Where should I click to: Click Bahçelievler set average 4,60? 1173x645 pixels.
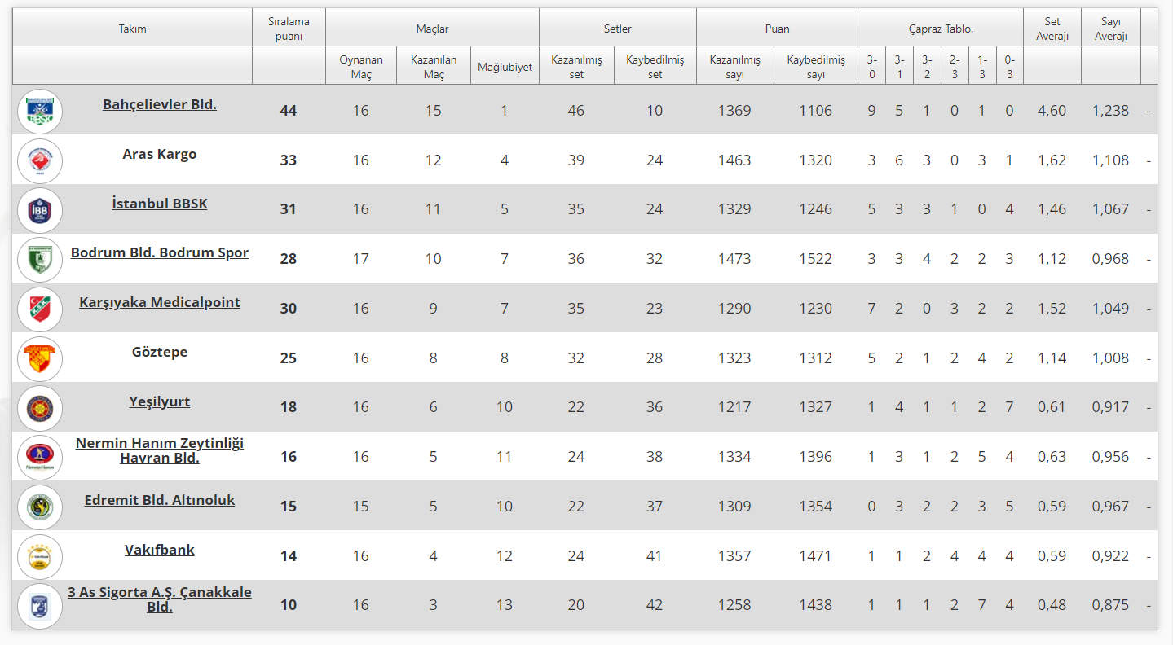point(1052,111)
